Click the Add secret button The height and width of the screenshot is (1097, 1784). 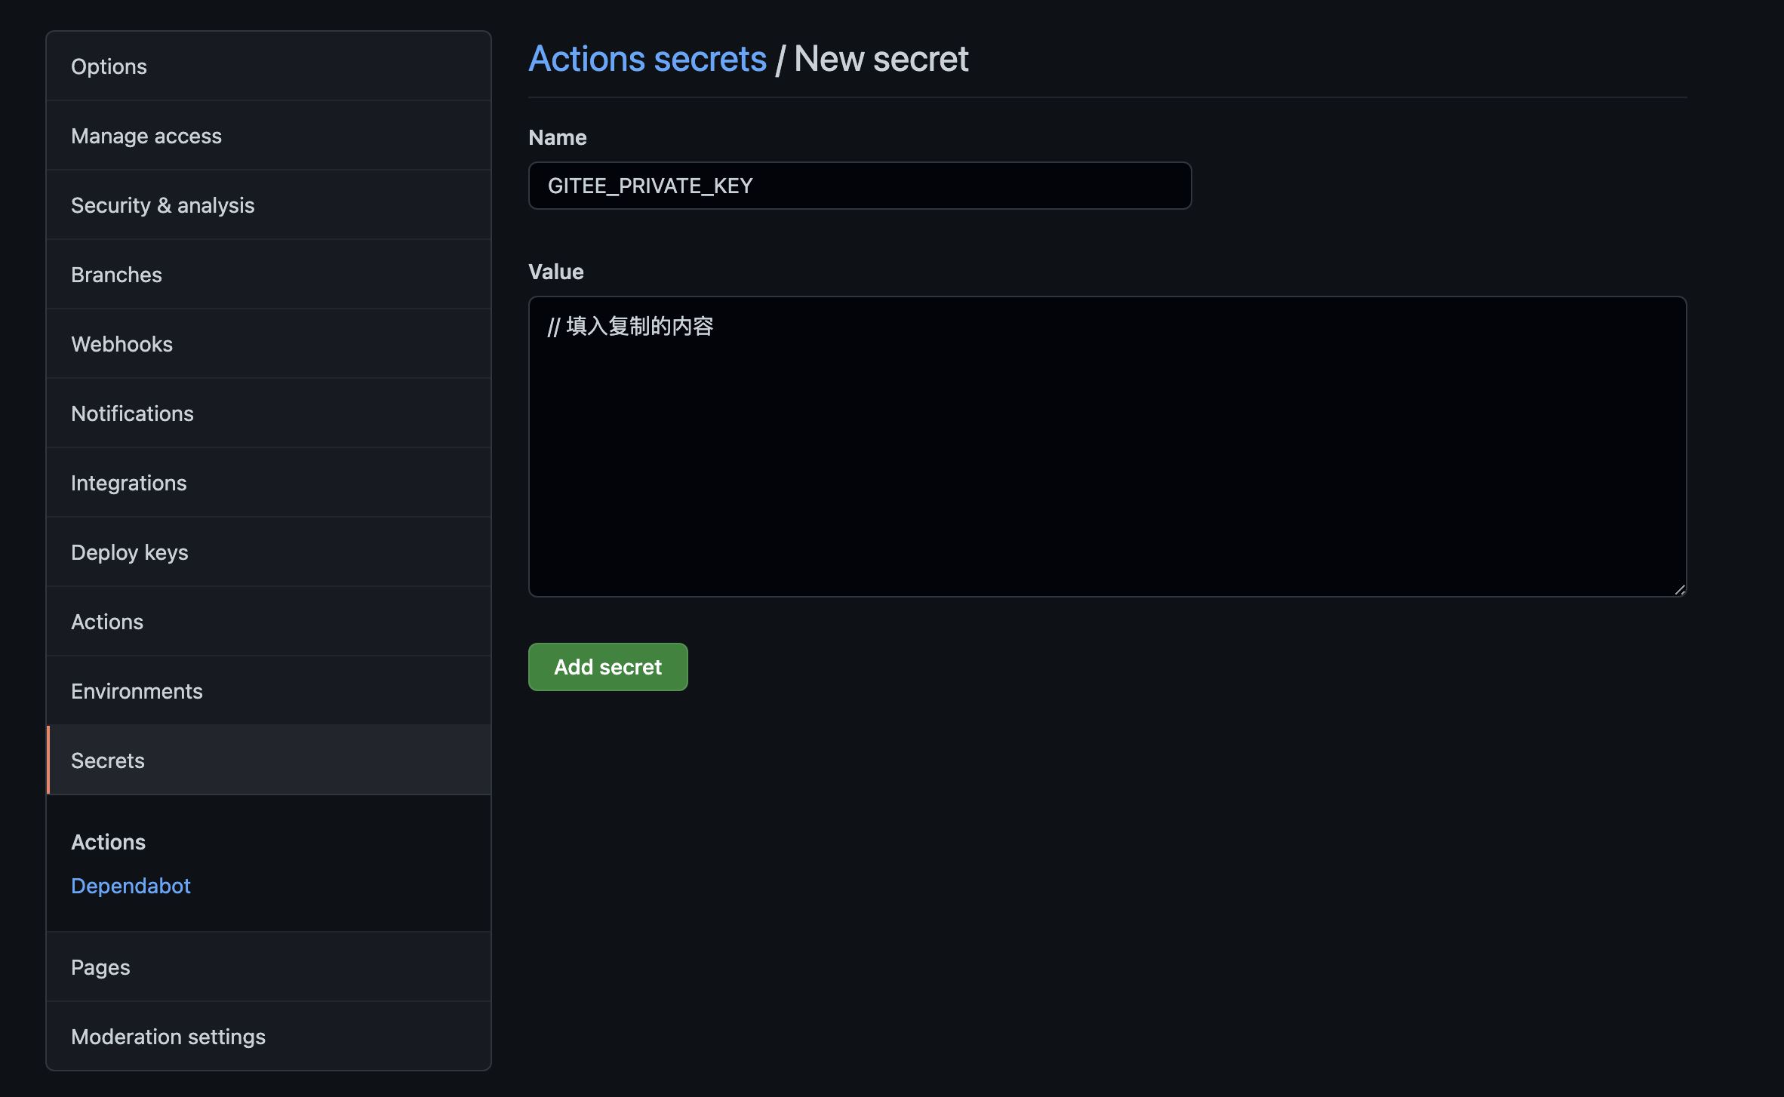point(607,667)
